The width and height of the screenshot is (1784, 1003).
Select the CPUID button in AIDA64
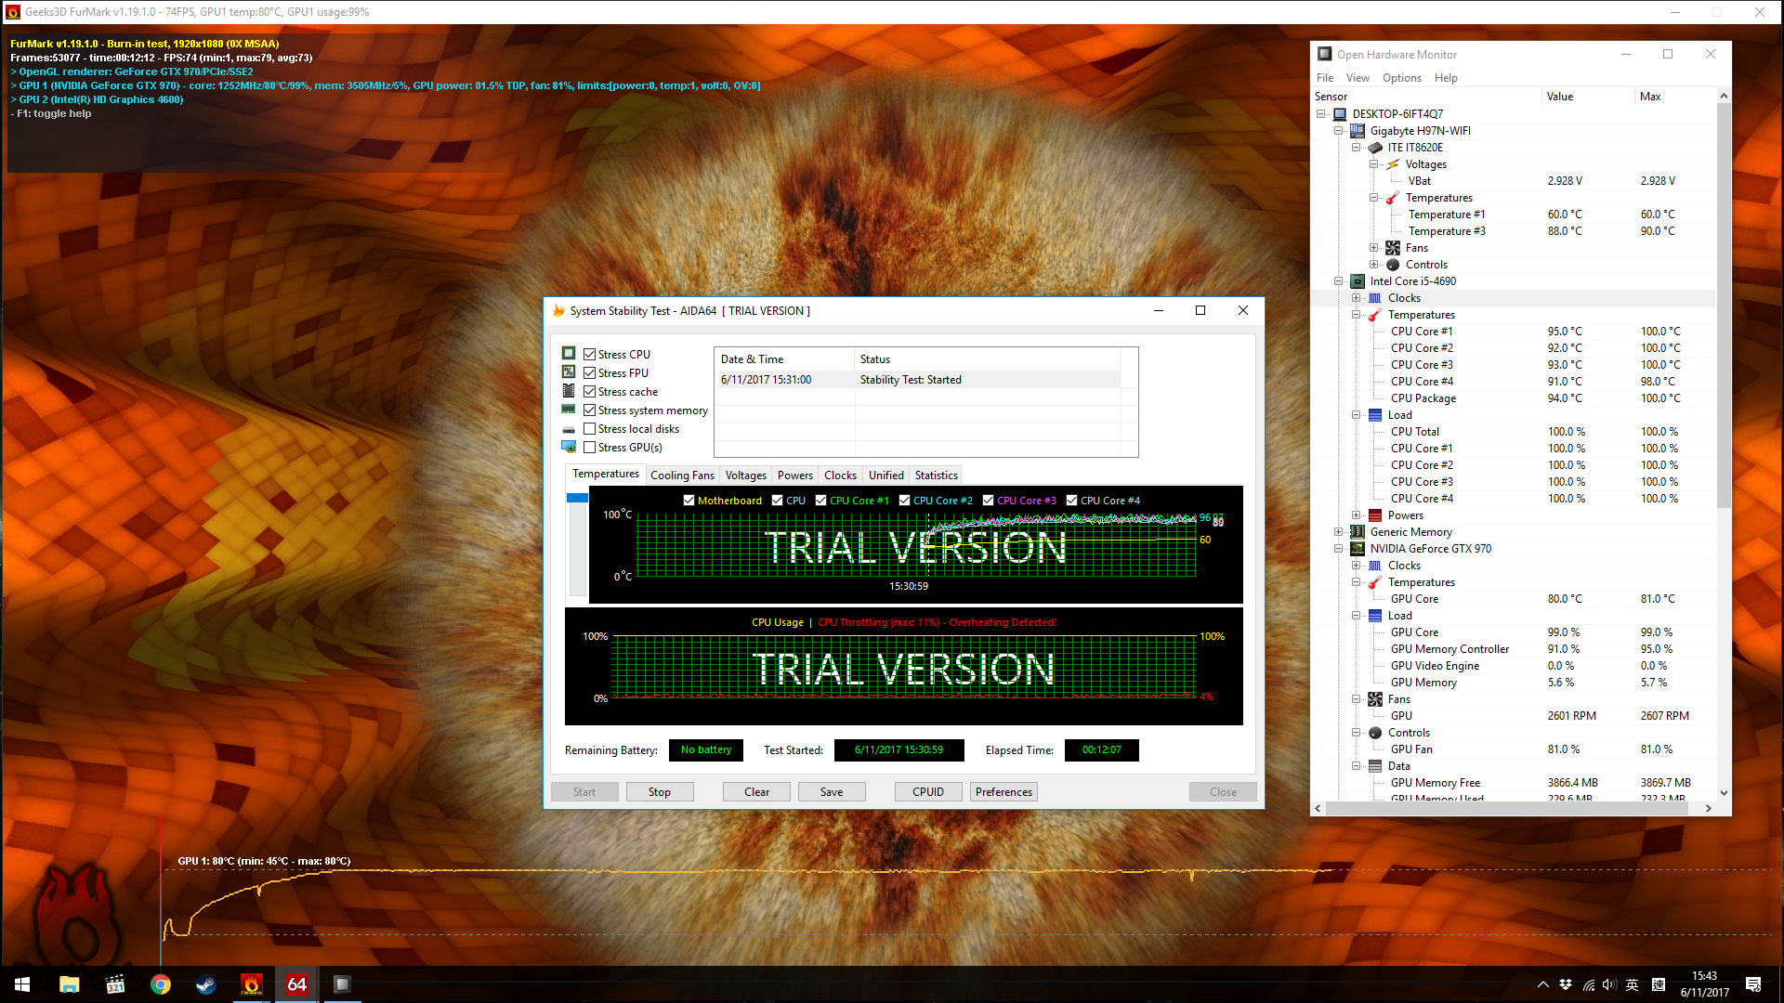(x=927, y=791)
